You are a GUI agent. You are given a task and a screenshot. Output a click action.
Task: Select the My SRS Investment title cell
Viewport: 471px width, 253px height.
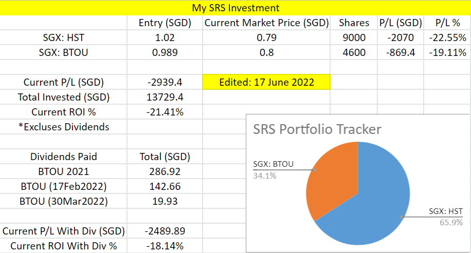tap(235, 8)
